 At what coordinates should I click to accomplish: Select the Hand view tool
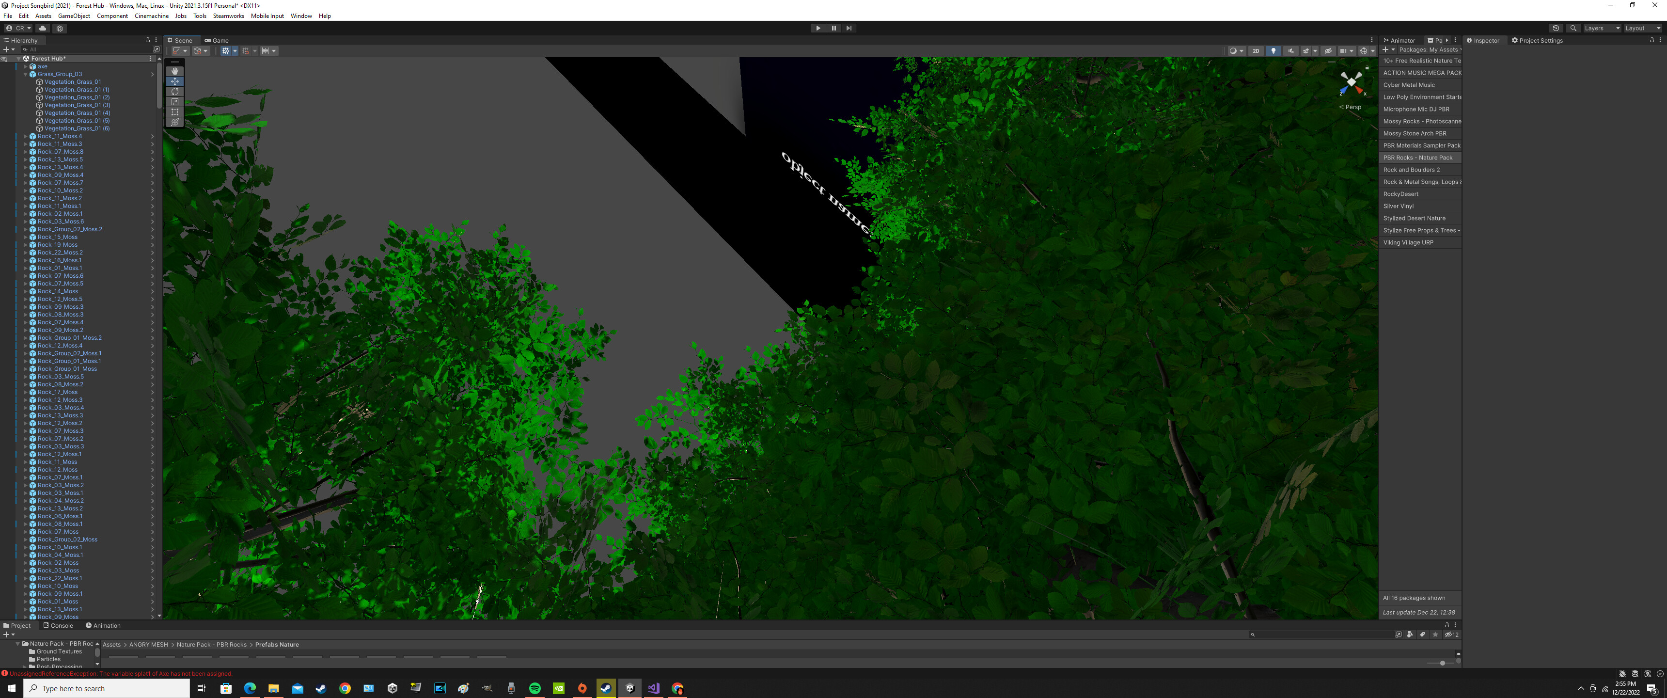(x=175, y=71)
